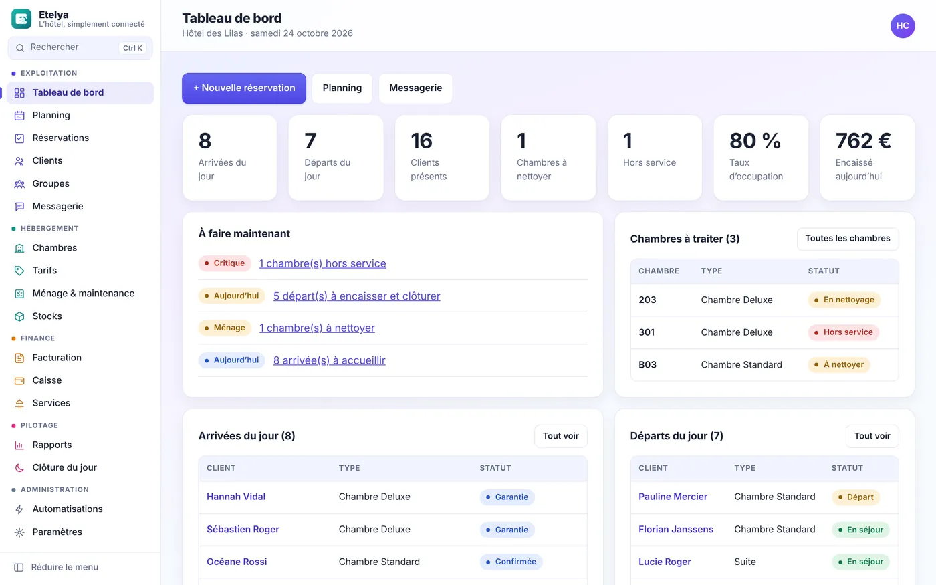
Task: Open Réservations in the sidebar menu
Action: tap(80, 138)
